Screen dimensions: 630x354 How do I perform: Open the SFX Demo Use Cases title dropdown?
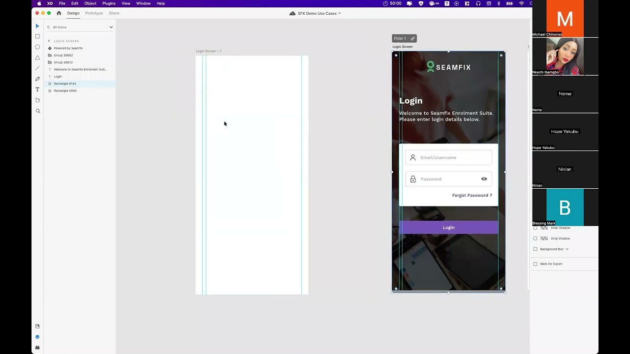[x=340, y=13]
